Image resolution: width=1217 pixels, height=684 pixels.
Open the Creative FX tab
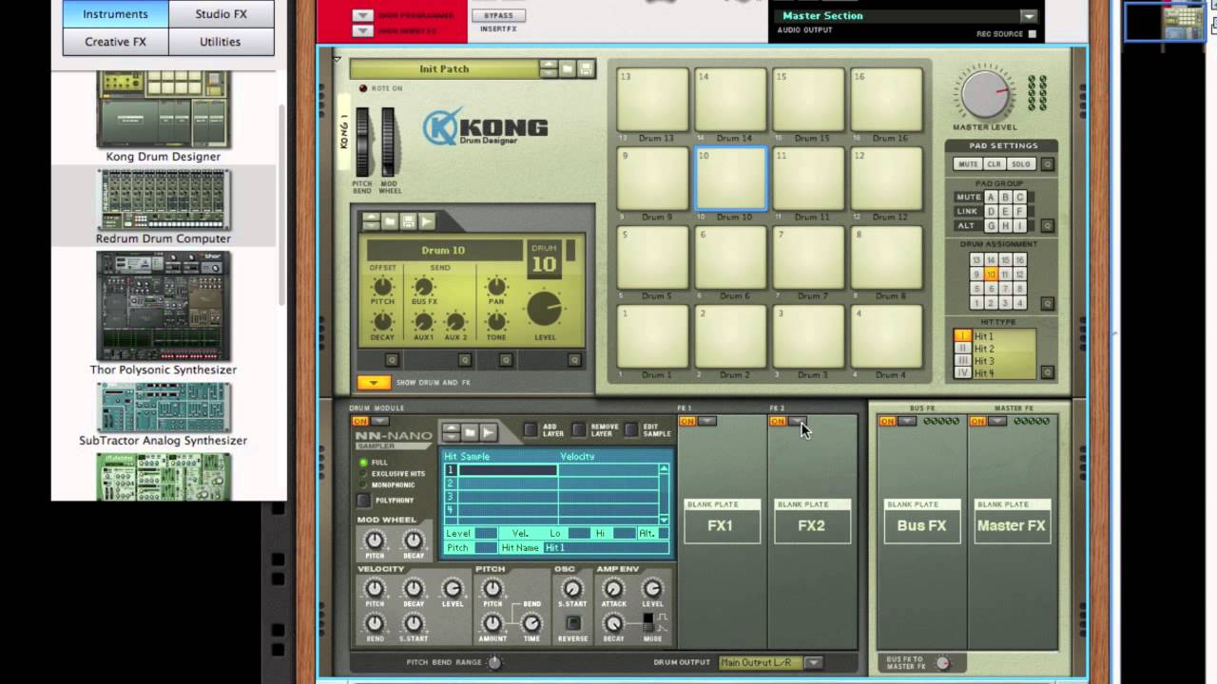(115, 42)
